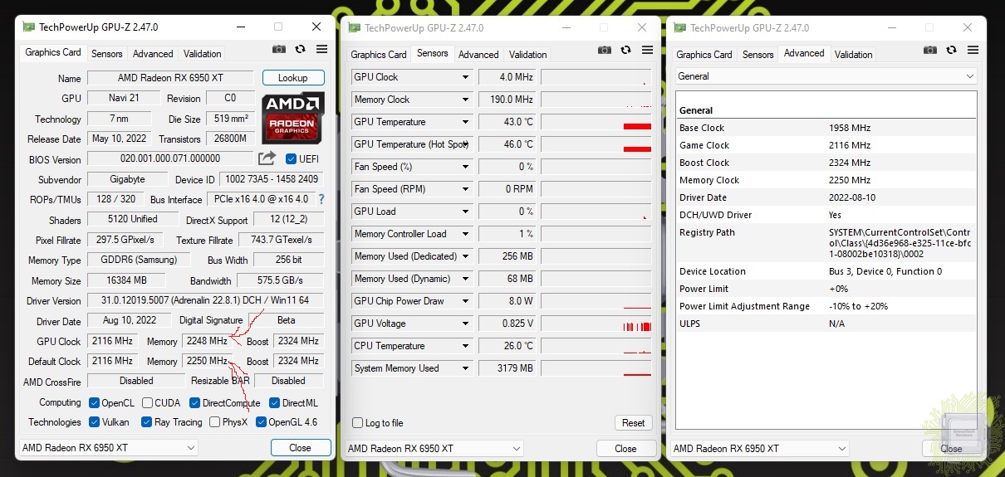Open hamburger menu in Sensors window
Image resolution: width=1005 pixels, height=477 pixels.
(647, 51)
